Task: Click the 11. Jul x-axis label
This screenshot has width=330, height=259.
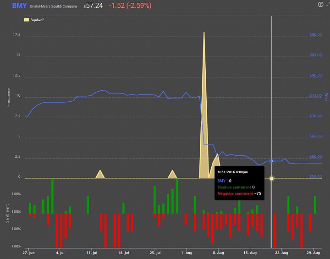Action: [92, 253]
